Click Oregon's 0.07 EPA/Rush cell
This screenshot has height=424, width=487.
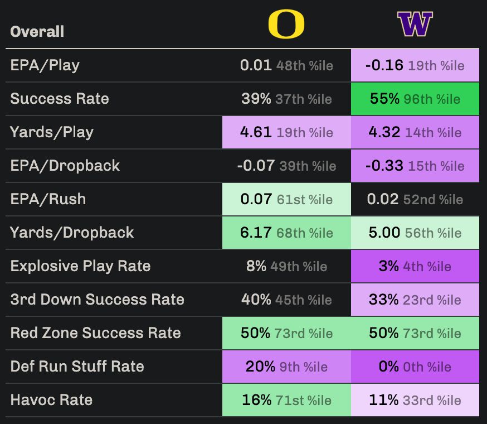(x=286, y=199)
